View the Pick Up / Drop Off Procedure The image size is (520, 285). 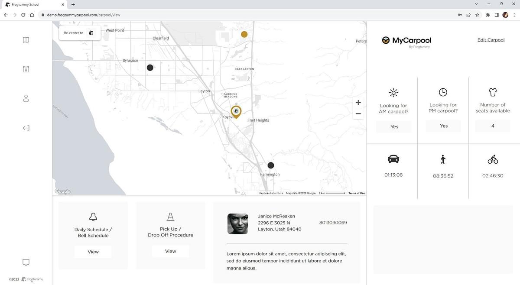coord(170,251)
